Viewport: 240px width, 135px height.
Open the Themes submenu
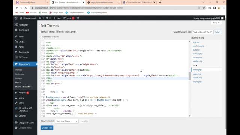coord(18,70)
